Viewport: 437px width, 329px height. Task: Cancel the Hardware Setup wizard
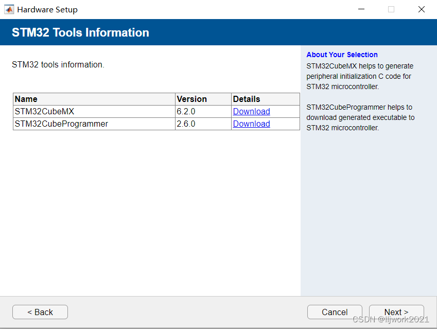335,312
